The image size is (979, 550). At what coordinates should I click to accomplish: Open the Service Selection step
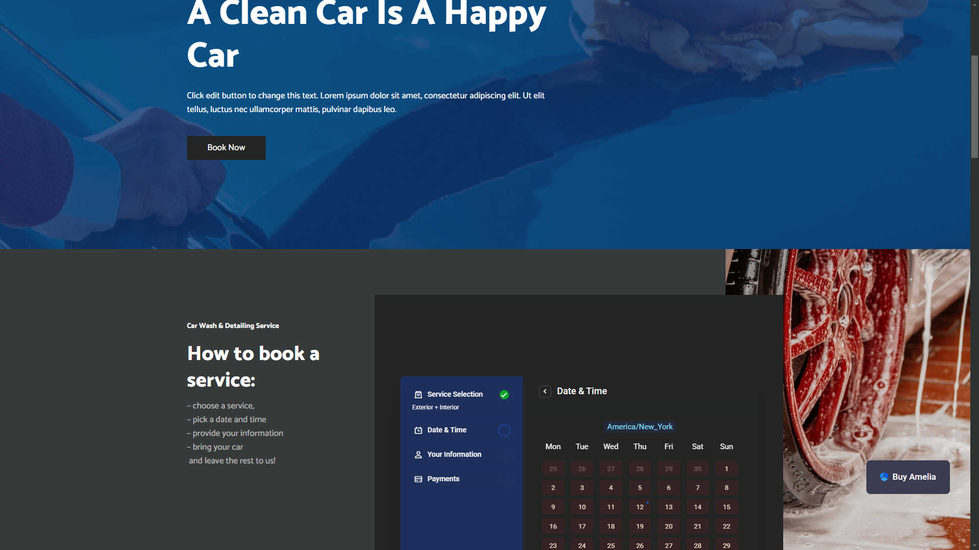(x=454, y=394)
